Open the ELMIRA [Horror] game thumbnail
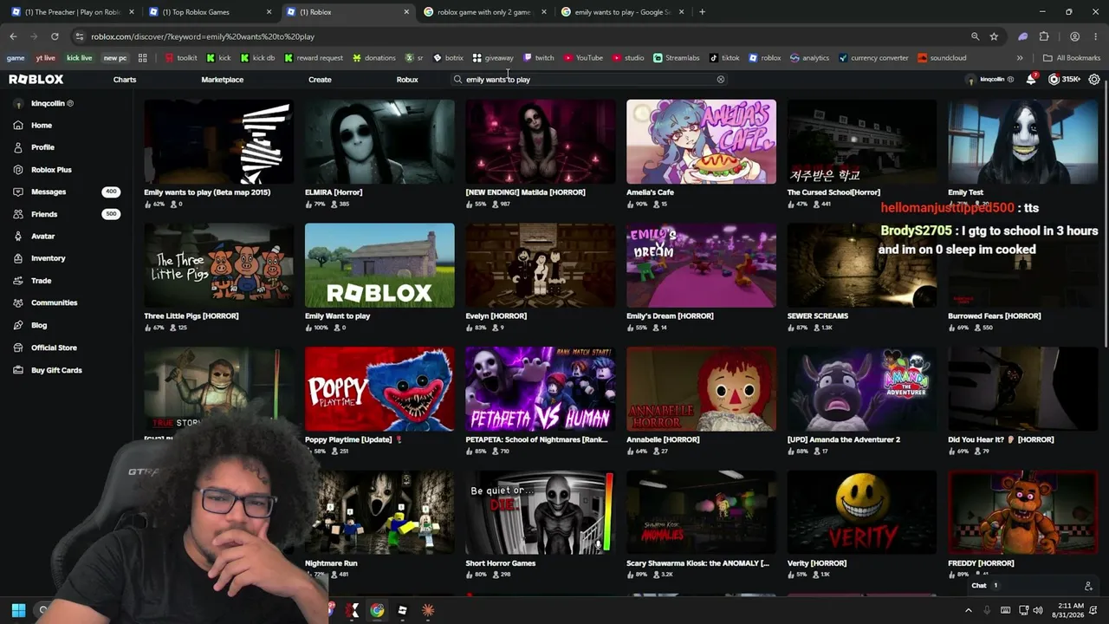1109x624 pixels. click(379, 141)
